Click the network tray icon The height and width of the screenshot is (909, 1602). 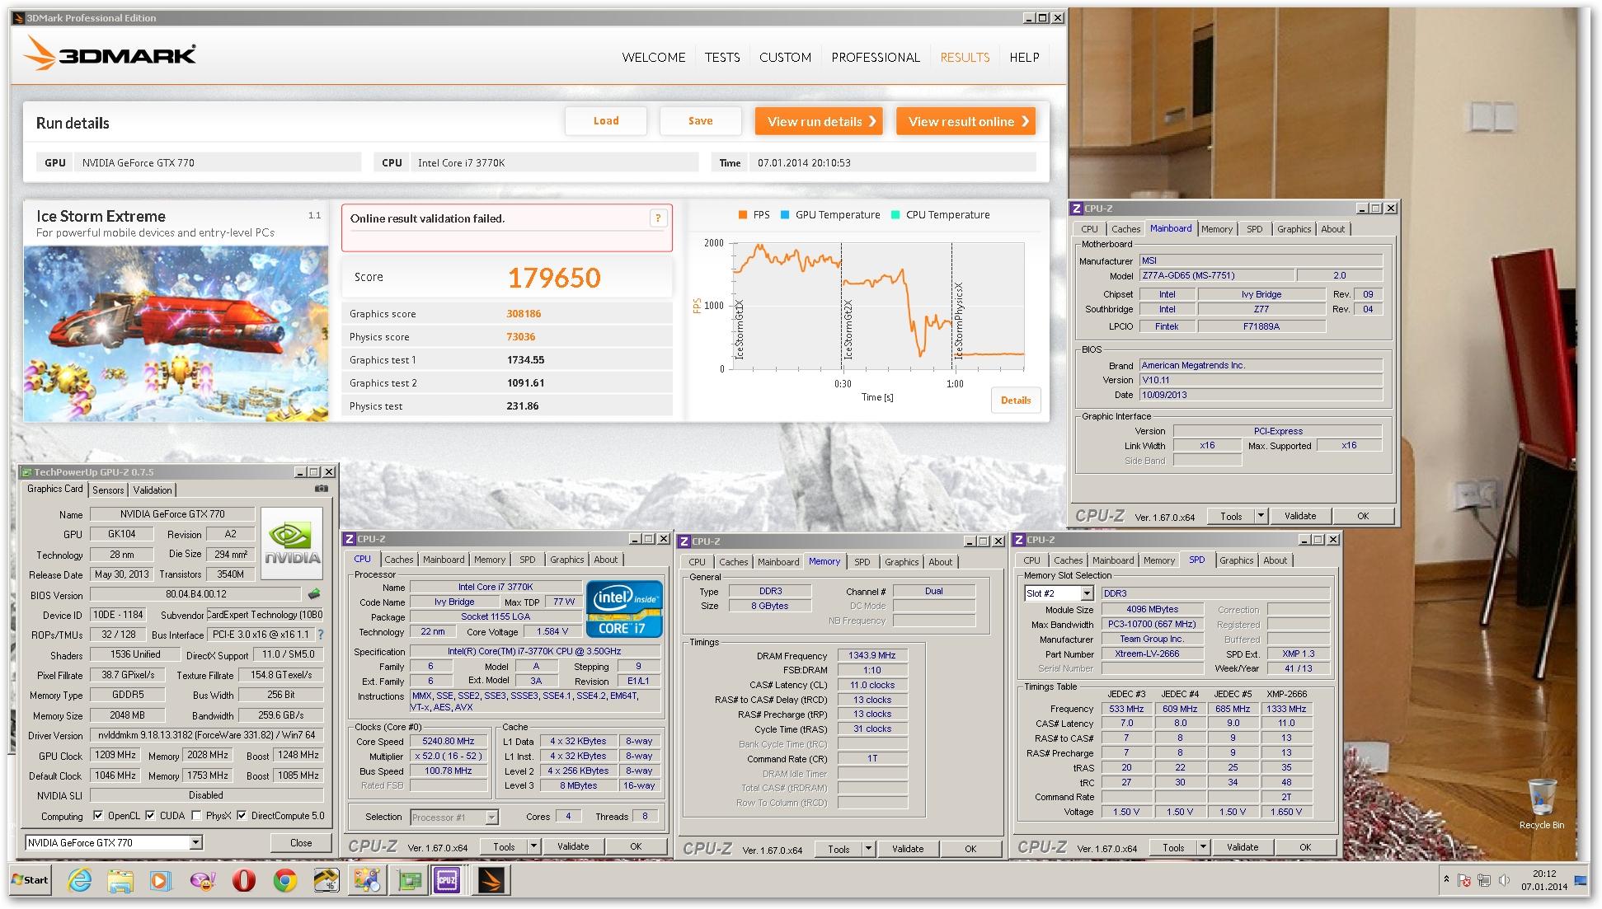(1484, 881)
